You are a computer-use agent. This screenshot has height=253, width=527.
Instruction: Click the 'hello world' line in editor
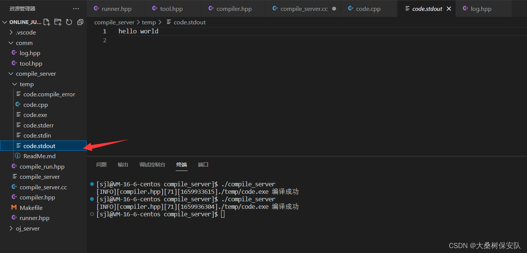pyautogui.click(x=139, y=31)
